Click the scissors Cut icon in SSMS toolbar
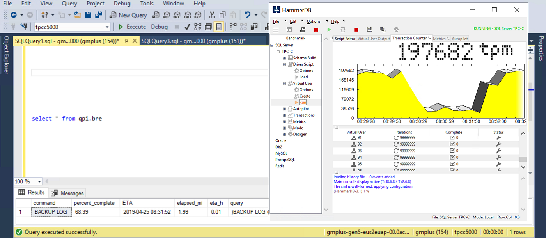The width and height of the screenshot is (546, 238). 212,15
